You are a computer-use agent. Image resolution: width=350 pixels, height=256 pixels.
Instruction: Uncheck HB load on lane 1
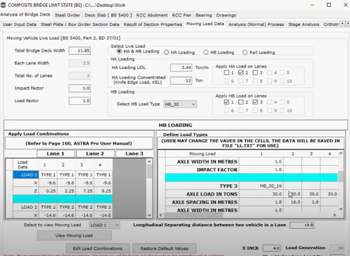[x=226, y=102]
